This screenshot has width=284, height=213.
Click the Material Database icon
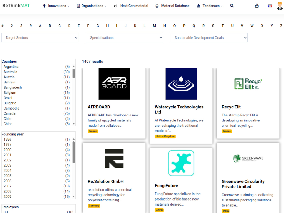(x=157, y=6)
